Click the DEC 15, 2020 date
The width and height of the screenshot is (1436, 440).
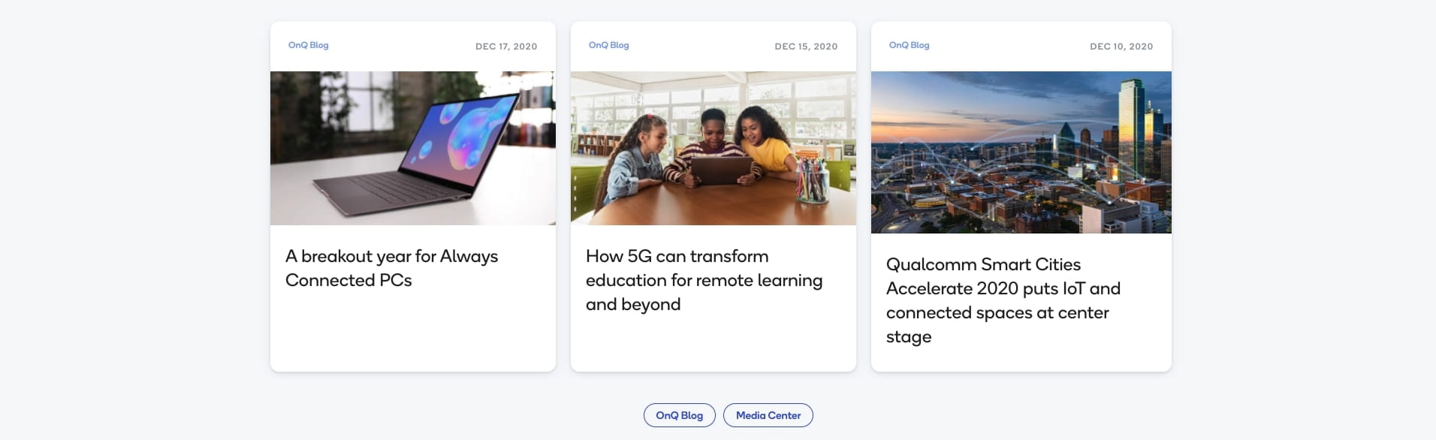coord(806,47)
